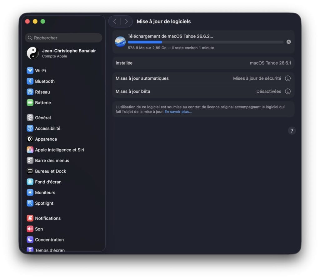Select Réseau label in sidebar

coord(42,92)
